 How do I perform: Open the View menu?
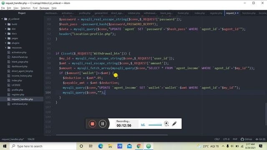[x=16, y=8]
